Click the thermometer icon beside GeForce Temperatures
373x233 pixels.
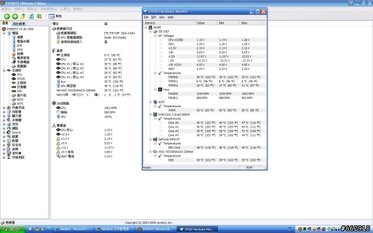[x=160, y=143]
